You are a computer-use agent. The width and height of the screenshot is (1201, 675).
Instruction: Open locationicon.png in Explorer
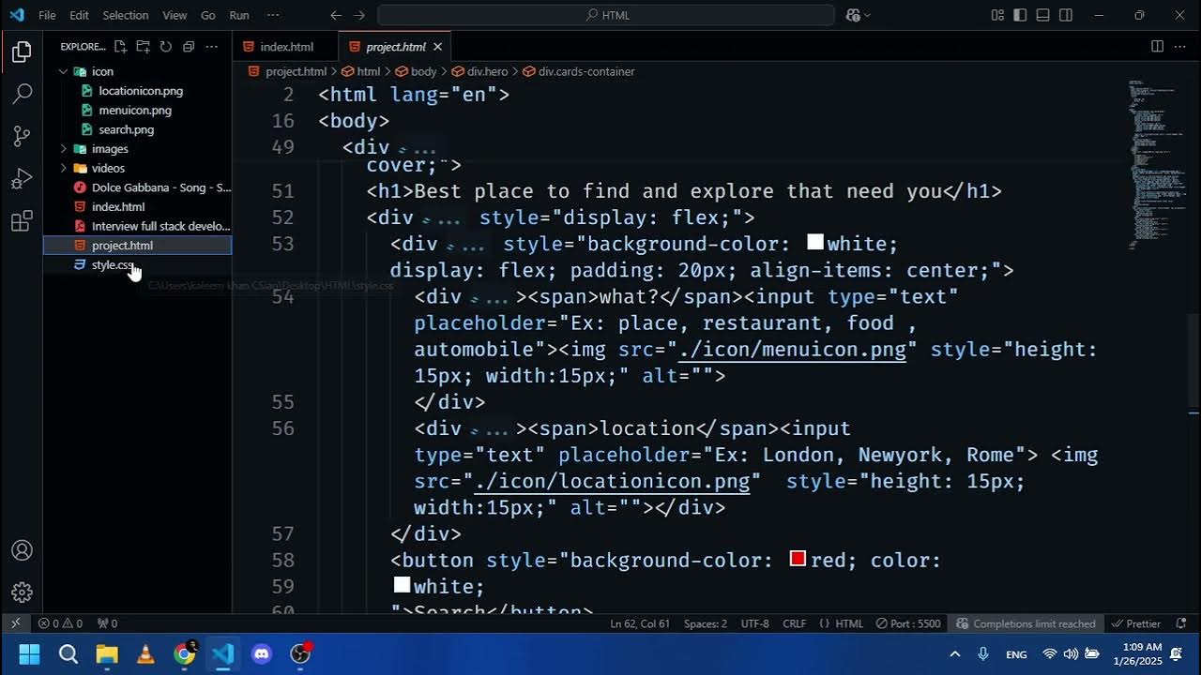click(141, 91)
